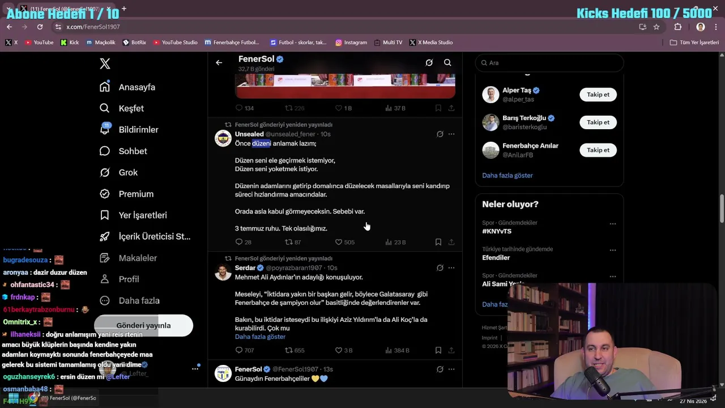The image size is (725, 408).
Task: Click the Grok icon in FenerSol header
Action: pos(429,63)
